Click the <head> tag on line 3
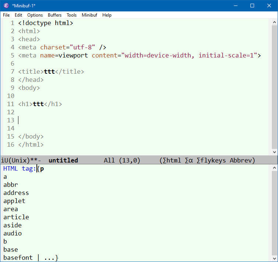 [x=29, y=39]
